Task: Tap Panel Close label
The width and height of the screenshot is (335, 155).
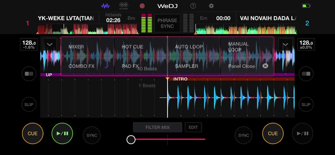Action: click(241, 66)
